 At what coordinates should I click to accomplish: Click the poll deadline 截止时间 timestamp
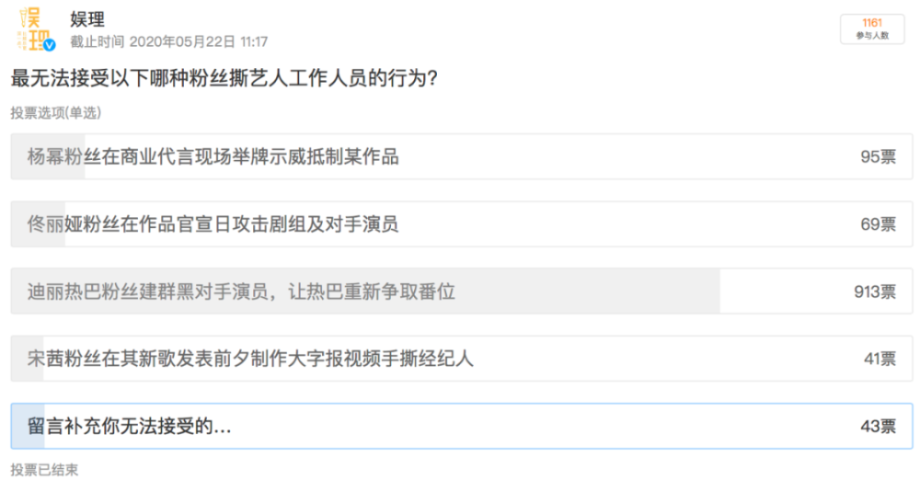(x=169, y=41)
